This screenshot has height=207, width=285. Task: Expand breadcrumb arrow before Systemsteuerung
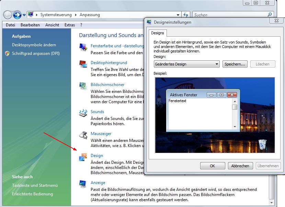36,15
